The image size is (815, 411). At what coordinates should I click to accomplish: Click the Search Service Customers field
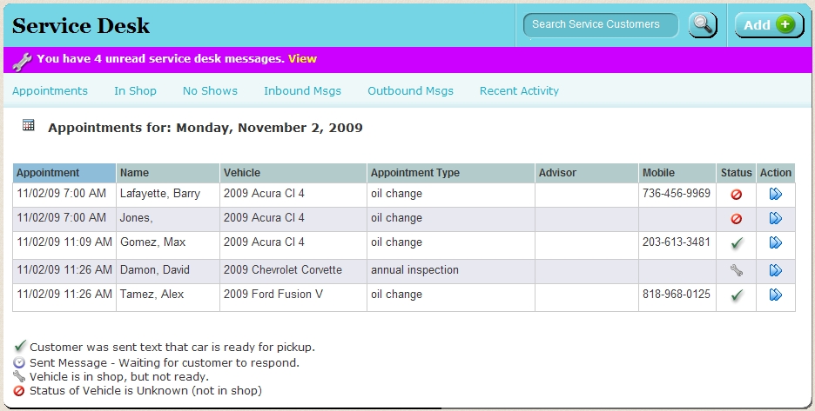(600, 25)
